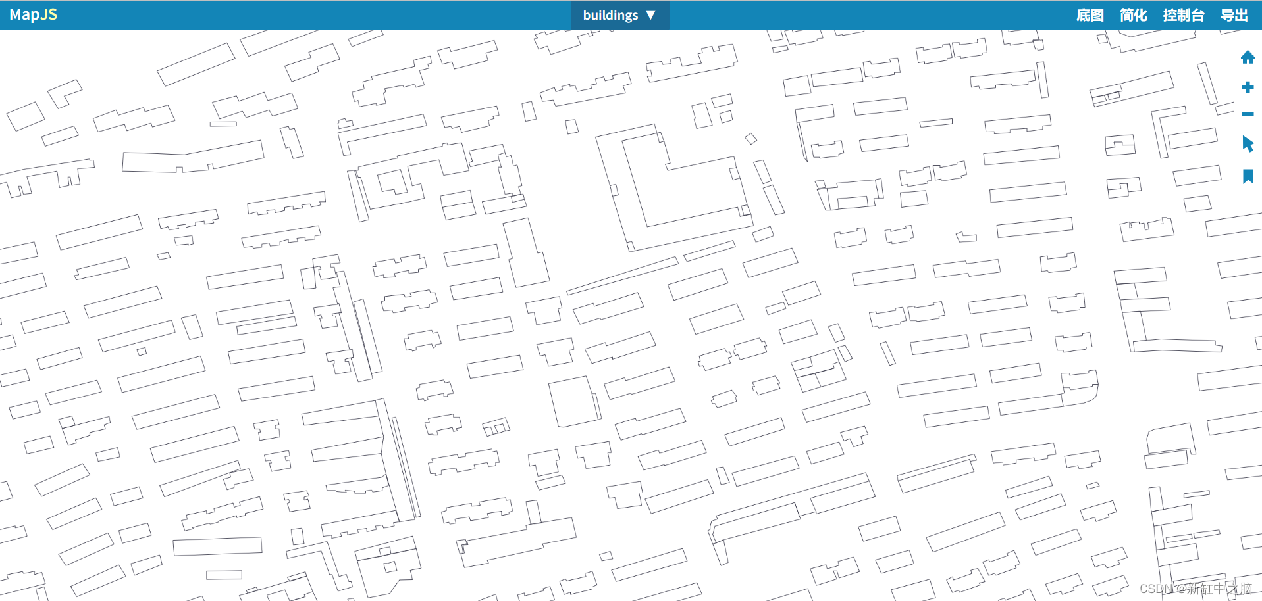Screen dimensions: 1262x601
Task: Select the arrow pointer tool
Action: [1248, 144]
